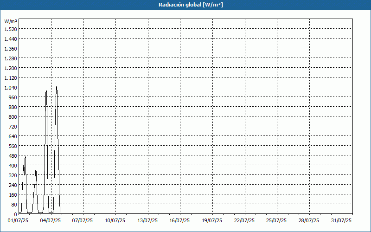Viewport: 371px width, 232px height.
Task: Click the 720 y-axis value
Action: [13, 127]
